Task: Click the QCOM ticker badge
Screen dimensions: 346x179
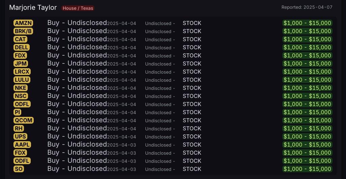Action: pyautogui.click(x=24, y=120)
